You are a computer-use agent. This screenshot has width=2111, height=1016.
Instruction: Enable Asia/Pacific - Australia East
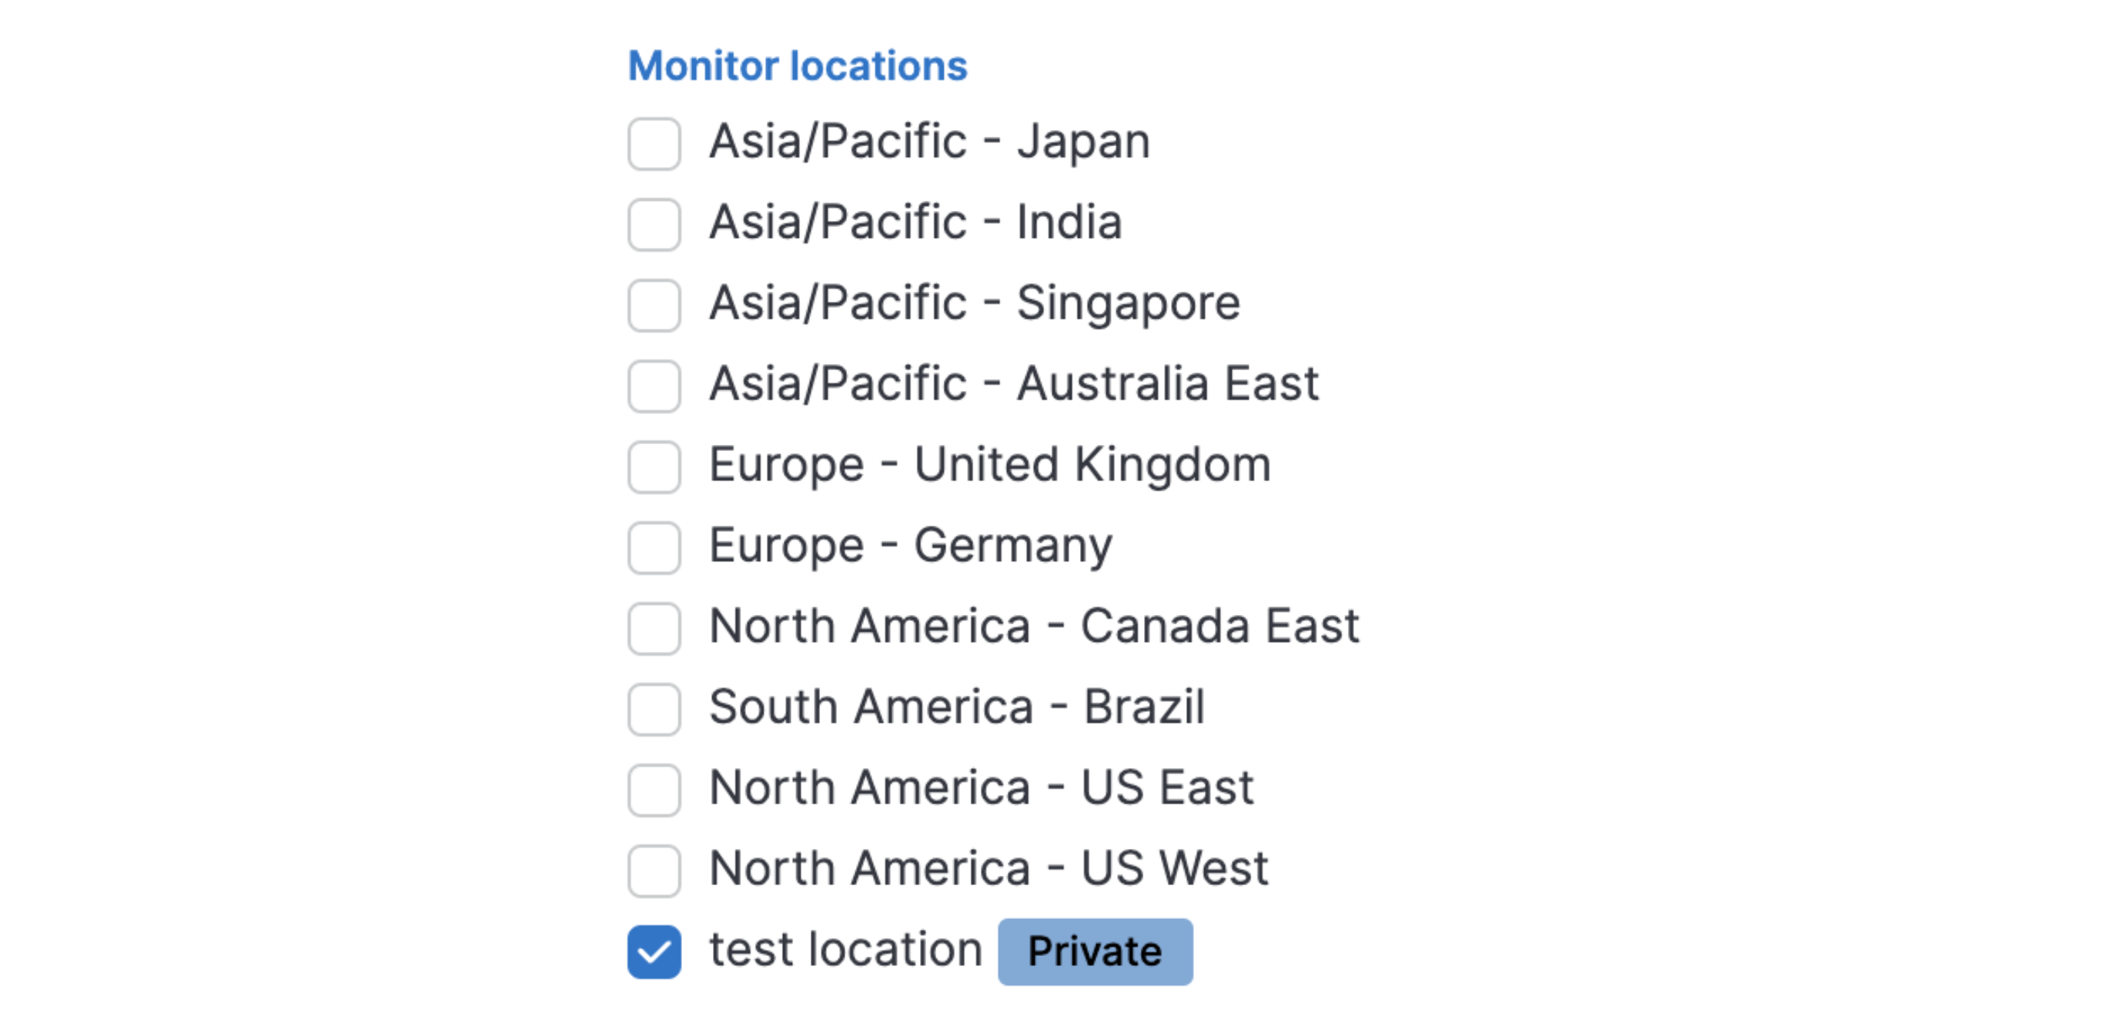pos(653,385)
